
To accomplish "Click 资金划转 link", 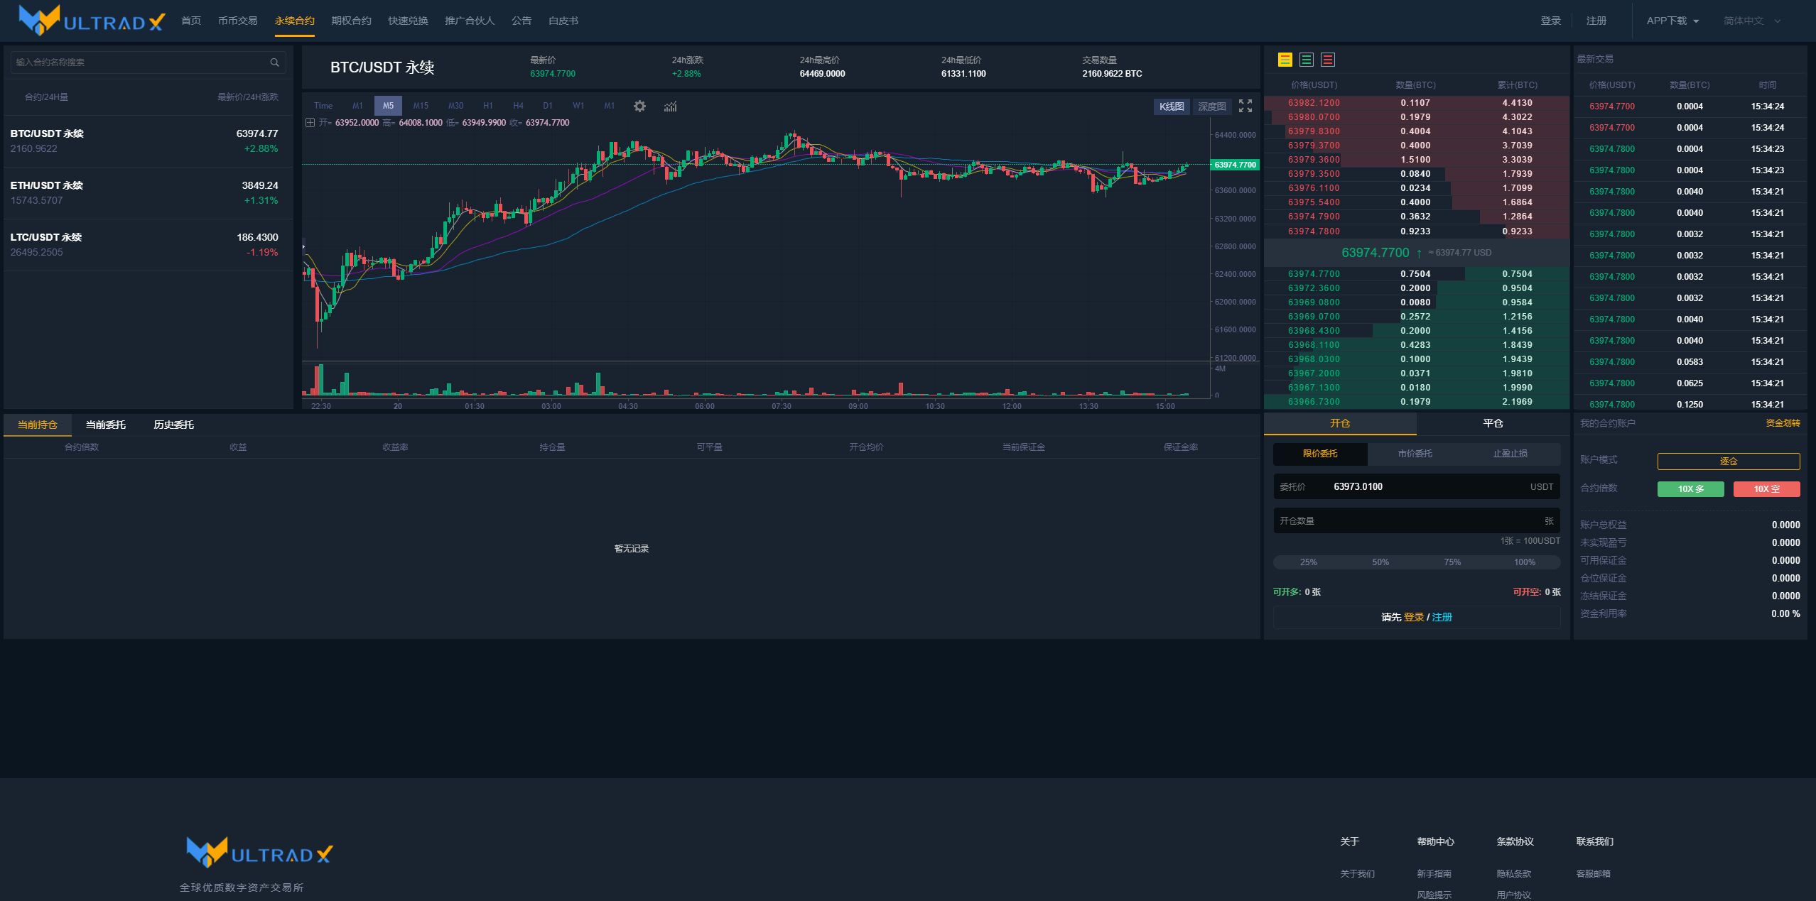I will tap(1783, 423).
